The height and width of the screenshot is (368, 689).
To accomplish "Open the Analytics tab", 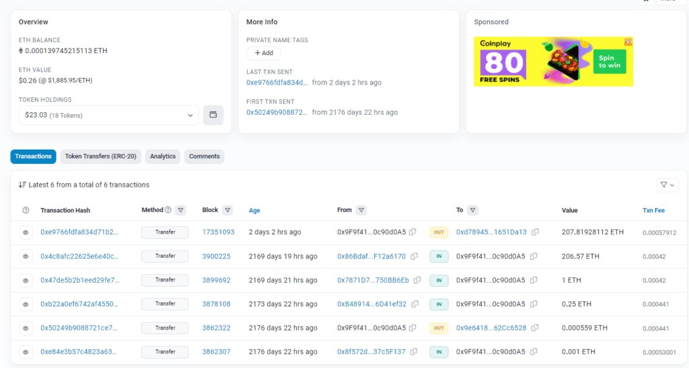I will (x=163, y=156).
